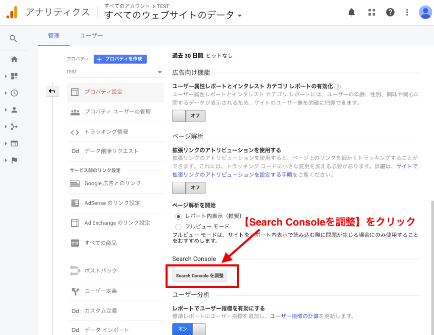434x335 pixels.
Task: Click help icon beside ユーザー属性レポート heading
Action: (337, 87)
